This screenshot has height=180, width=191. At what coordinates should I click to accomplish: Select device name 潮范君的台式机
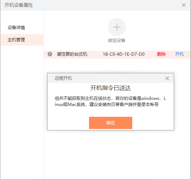(72, 54)
